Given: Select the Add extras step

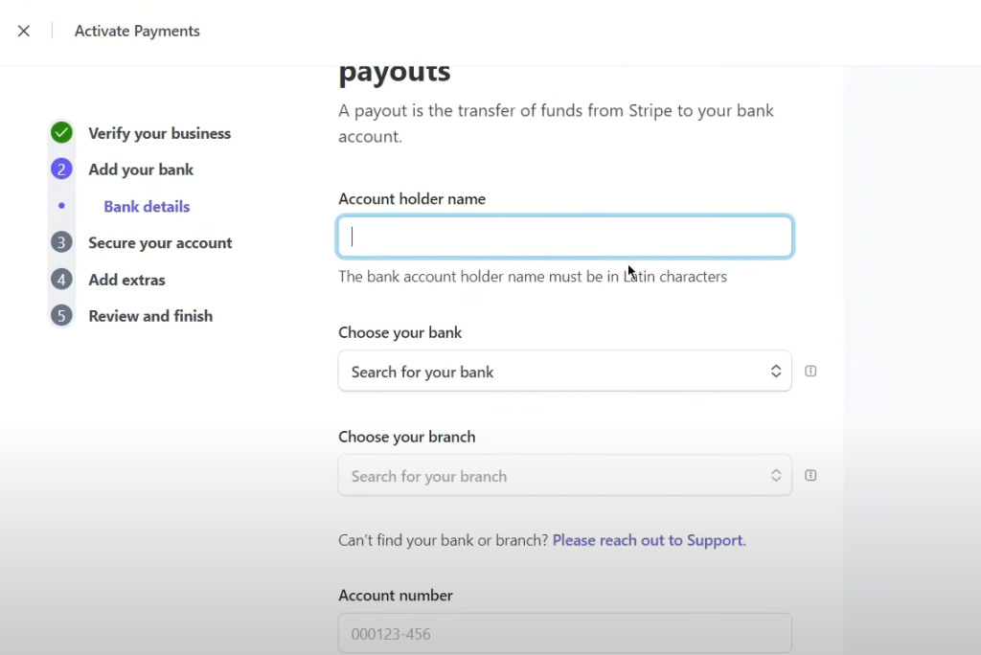Looking at the screenshot, I should coord(126,280).
